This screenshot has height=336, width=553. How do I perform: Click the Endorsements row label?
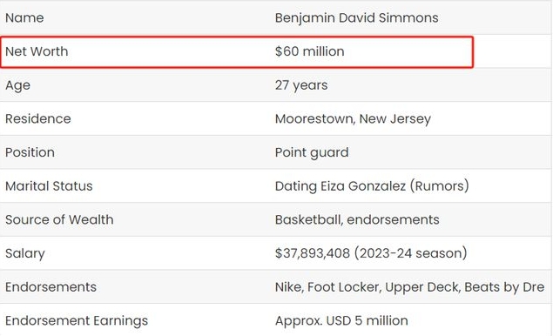click(51, 287)
